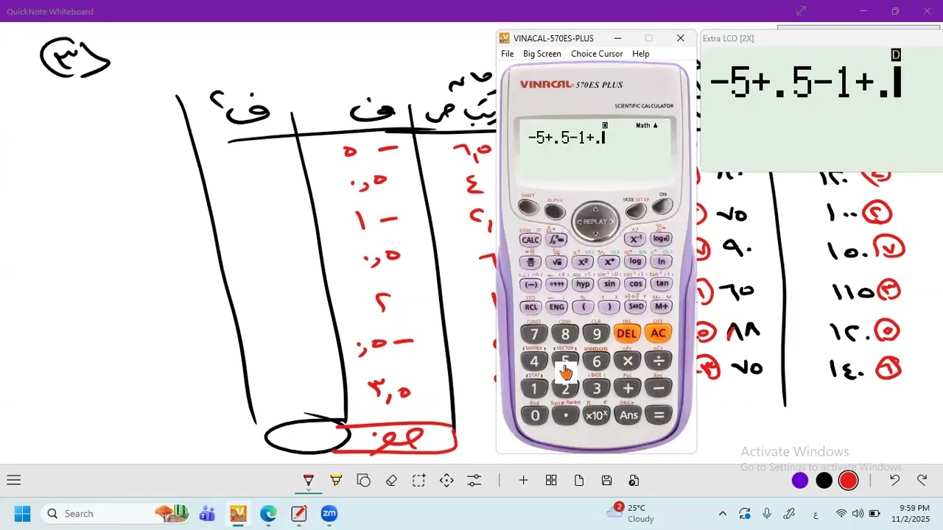Screen dimensions: 943x530
Task: Choose the selection marquee tool
Action: tap(418, 481)
